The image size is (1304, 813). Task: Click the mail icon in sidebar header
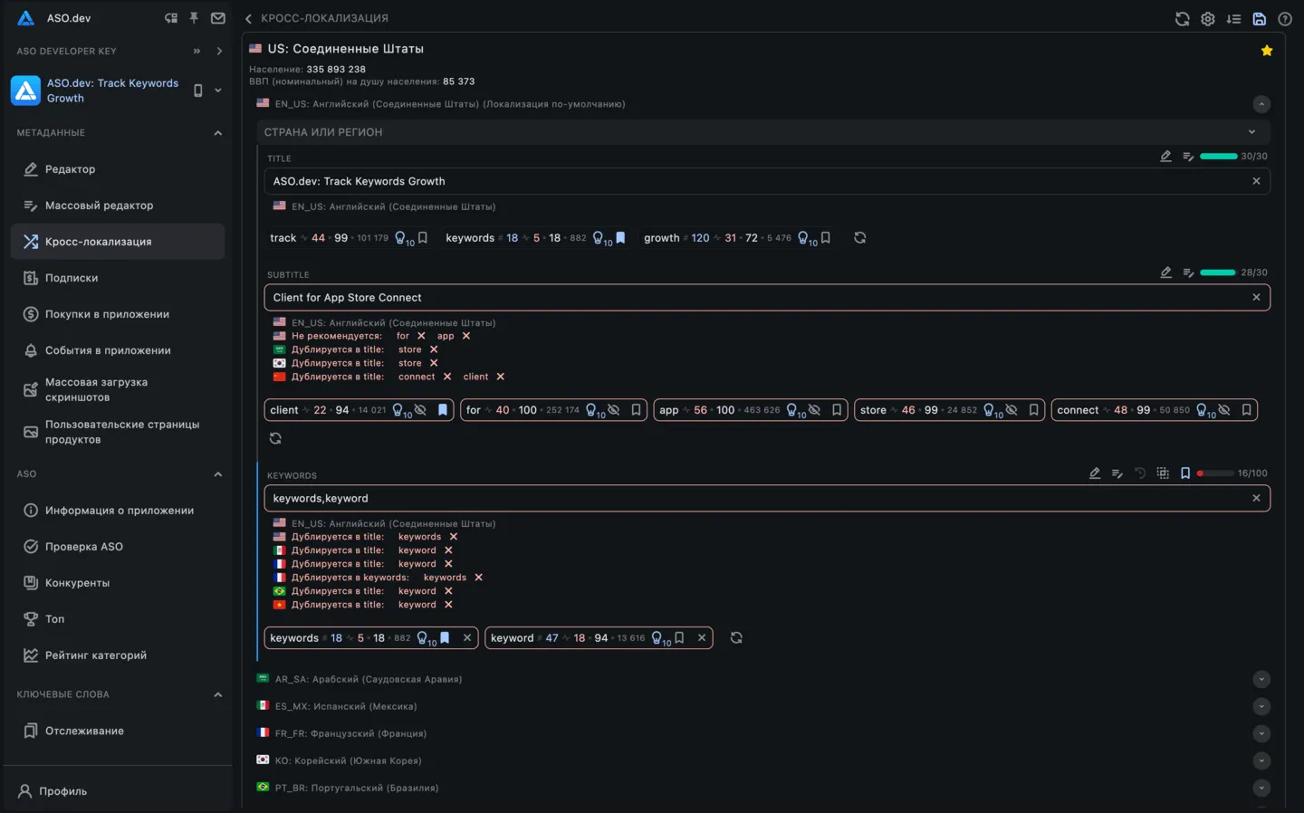[x=218, y=18]
